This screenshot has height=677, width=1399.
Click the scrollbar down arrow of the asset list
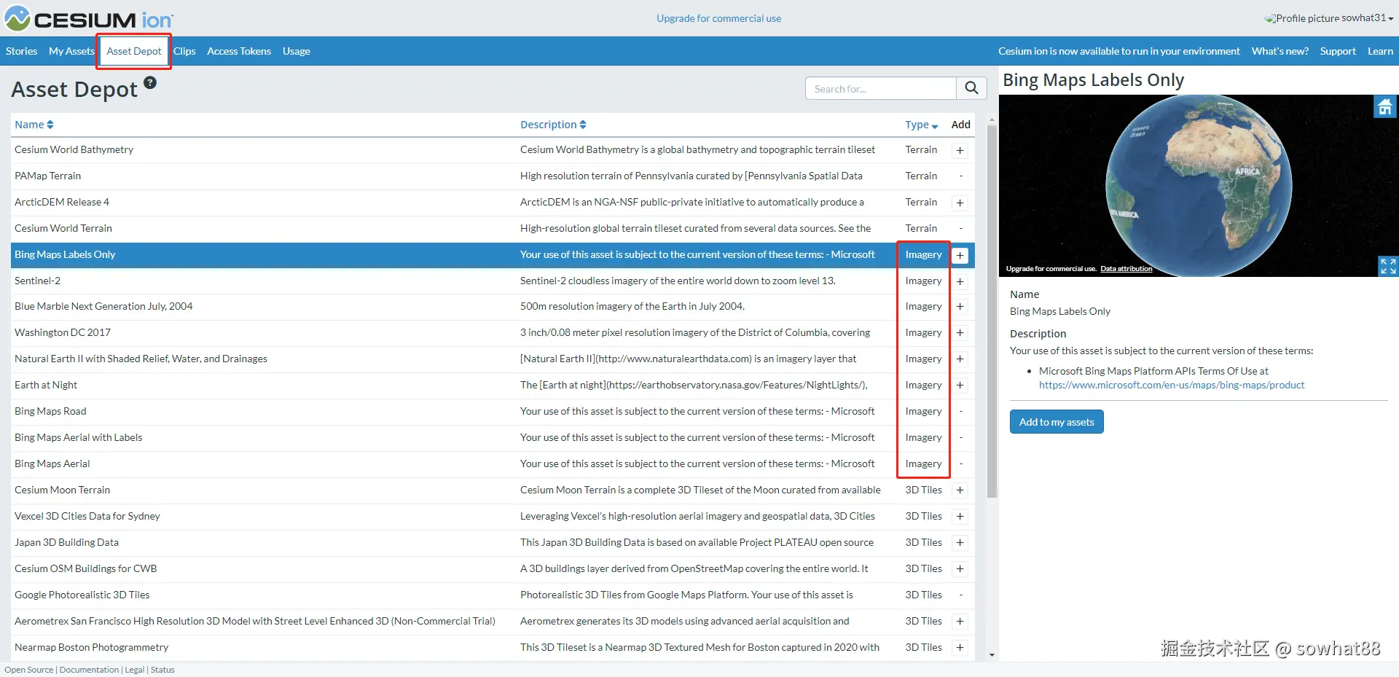(x=992, y=655)
